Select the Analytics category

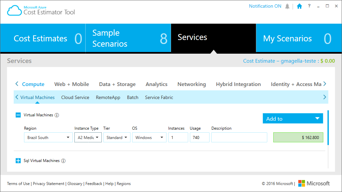[x=156, y=84]
